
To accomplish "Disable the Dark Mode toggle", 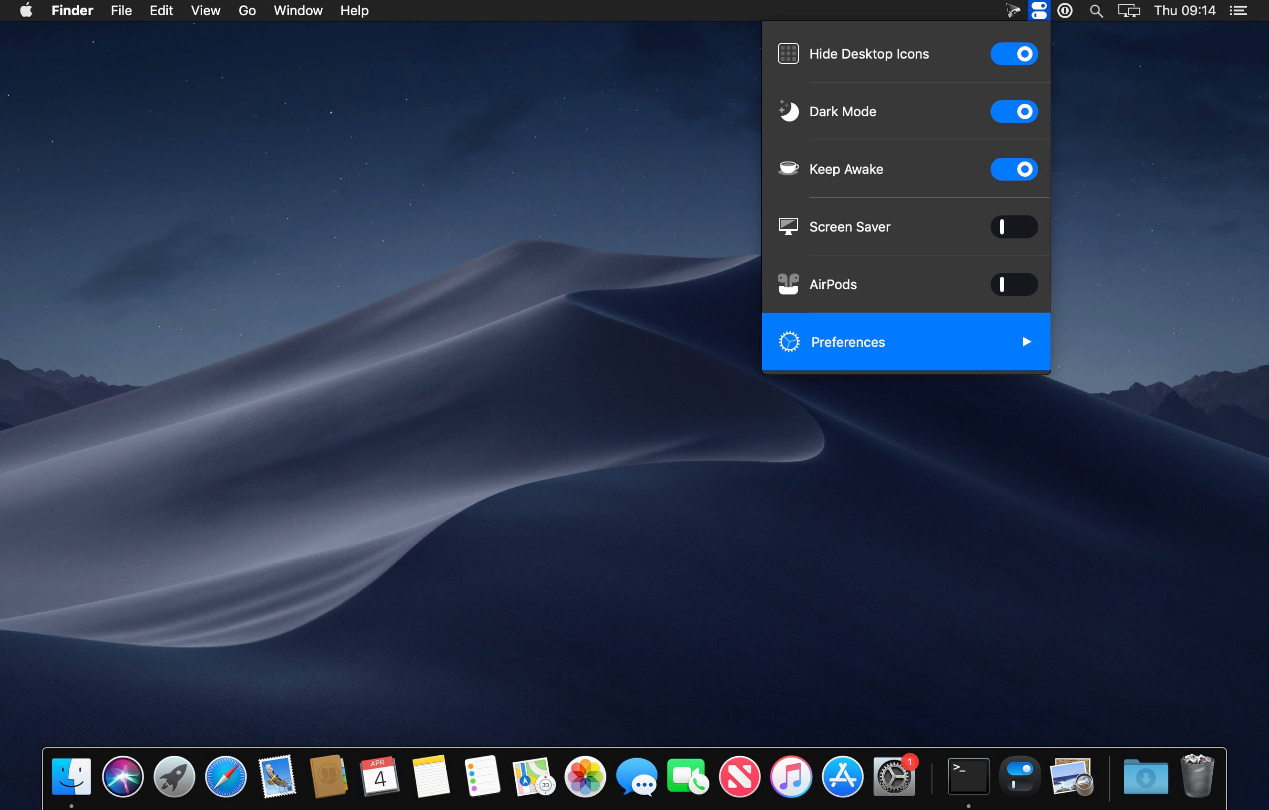I will point(1013,111).
